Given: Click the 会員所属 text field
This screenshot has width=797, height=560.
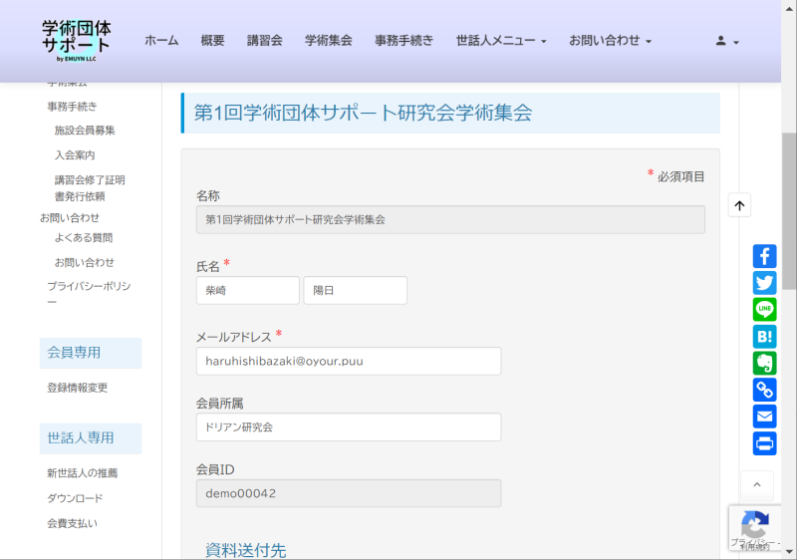Looking at the screenshot, I should pos(349,426).
